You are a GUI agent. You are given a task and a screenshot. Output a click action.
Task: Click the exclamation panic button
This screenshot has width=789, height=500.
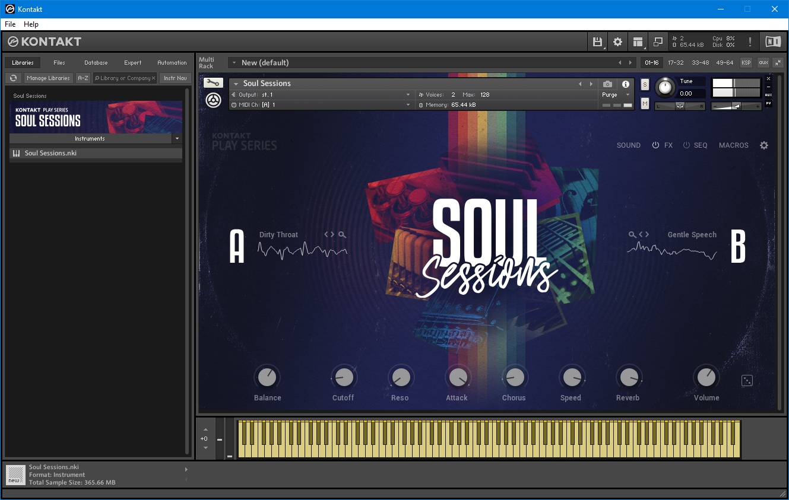tap(750, 42)
